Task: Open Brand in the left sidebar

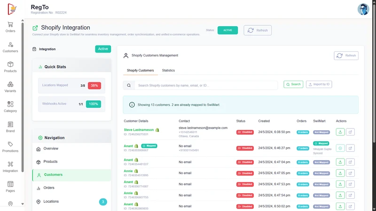Action: (10, 127)
